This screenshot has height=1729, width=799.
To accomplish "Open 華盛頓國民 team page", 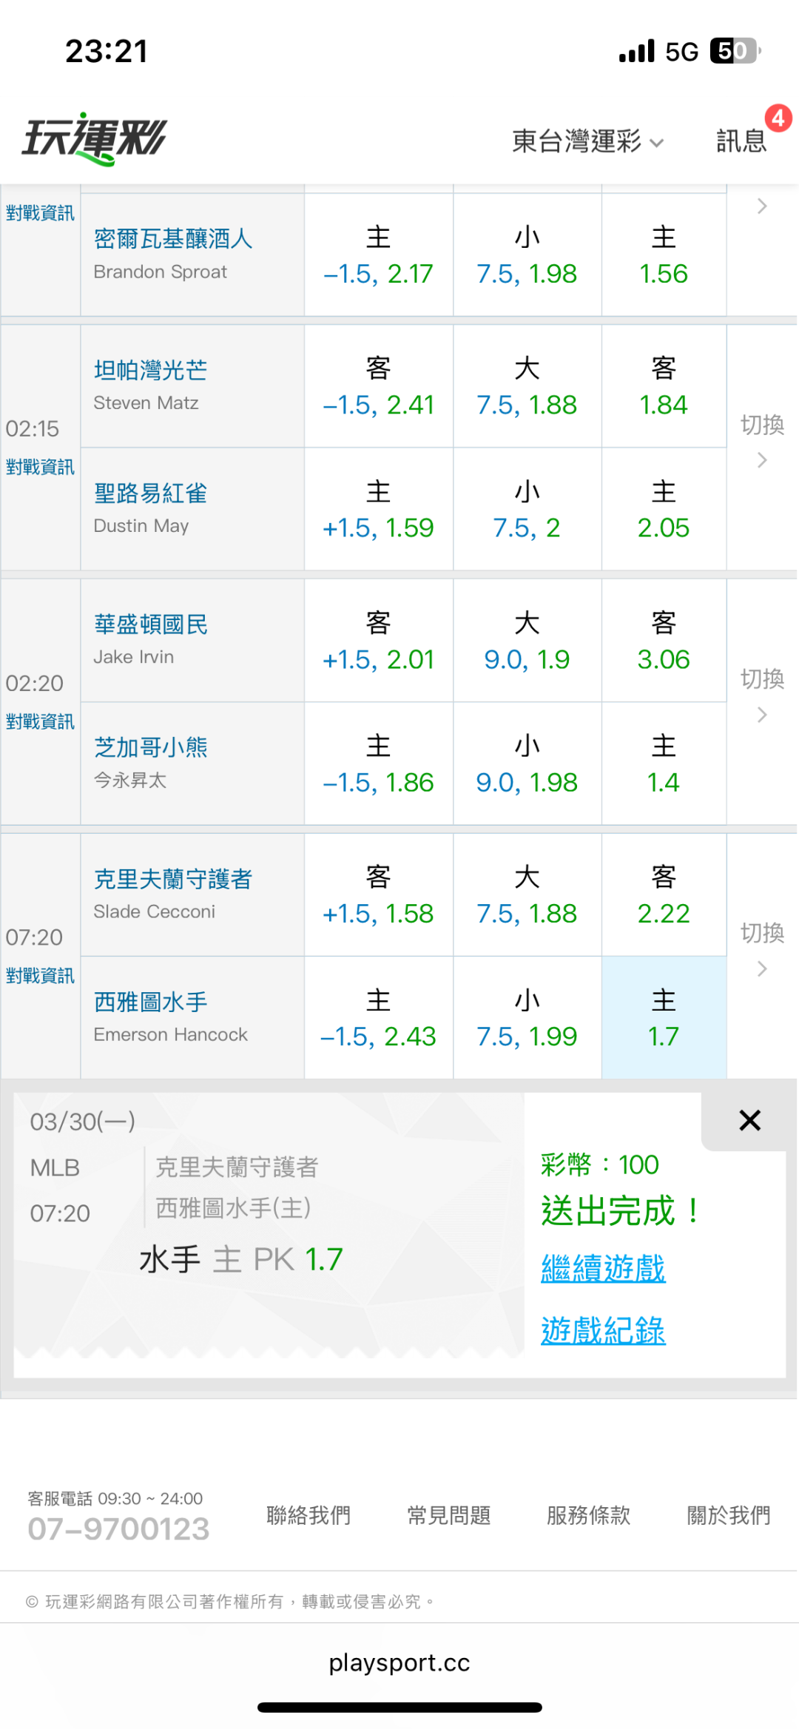I will click(x=151, y=624).
